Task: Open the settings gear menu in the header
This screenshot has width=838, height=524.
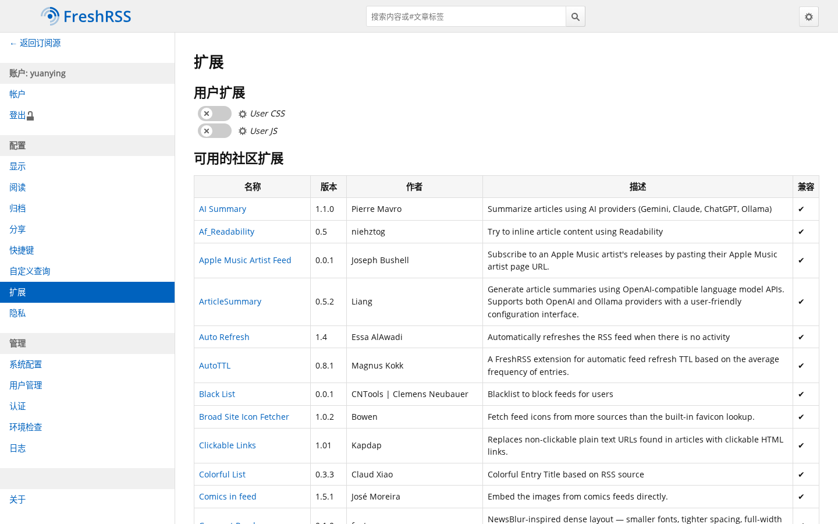Action: point(809,17)
